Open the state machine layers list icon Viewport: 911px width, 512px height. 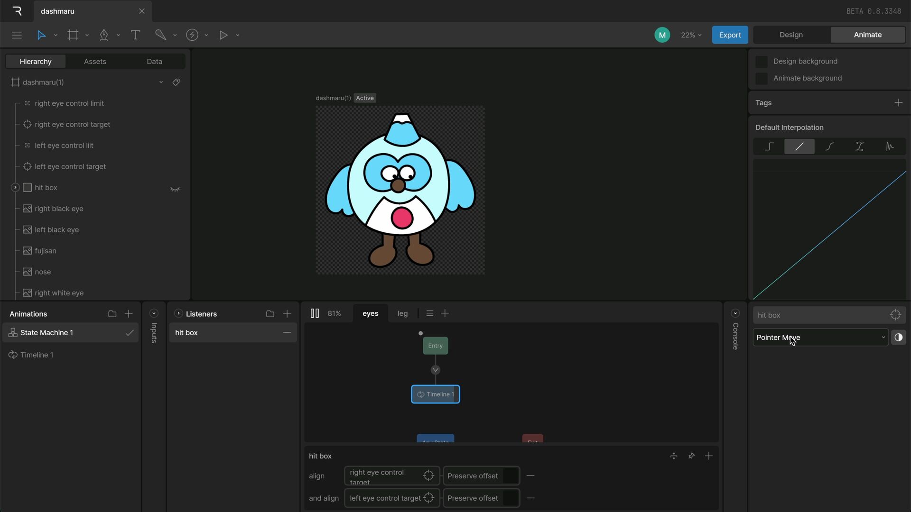click(430, 313)
